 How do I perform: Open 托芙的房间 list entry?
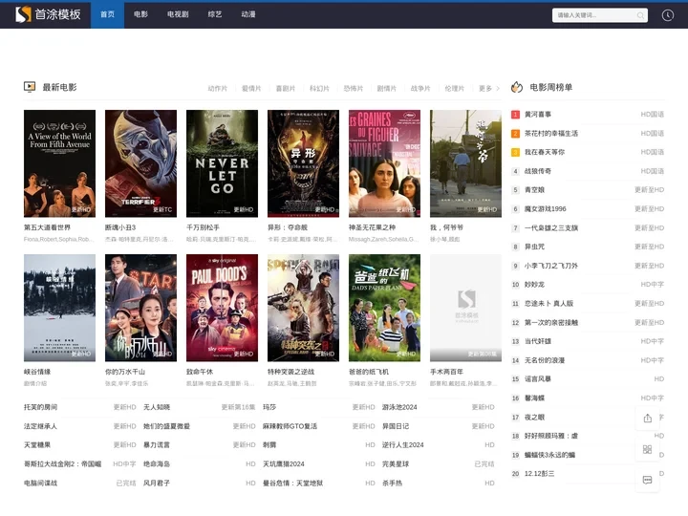coord(40,407)
